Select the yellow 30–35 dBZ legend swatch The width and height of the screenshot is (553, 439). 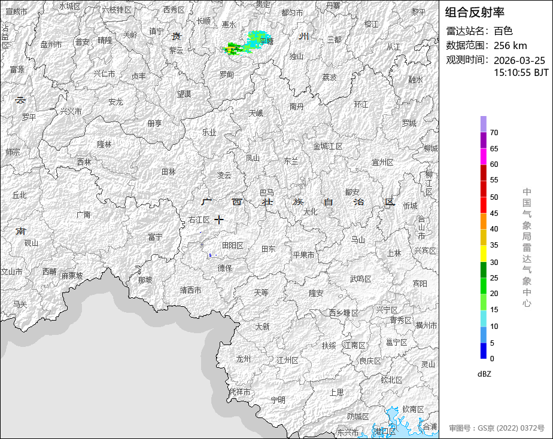[x=483, y=254]
